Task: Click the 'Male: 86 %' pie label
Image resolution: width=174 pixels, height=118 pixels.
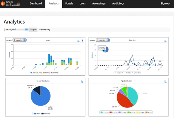Action: tap(50, 108)
